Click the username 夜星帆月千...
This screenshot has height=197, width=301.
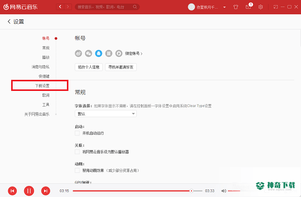tap(207, 7)
